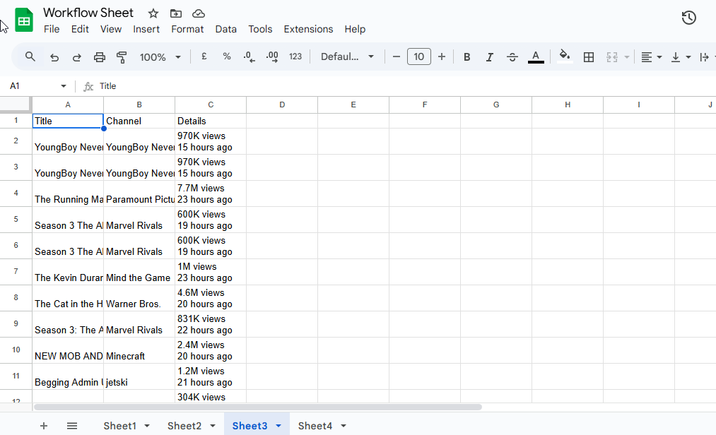Viewport: 716px width, 435px height.
Task: Open the Format menu
Action: click(x=187, y=29)
